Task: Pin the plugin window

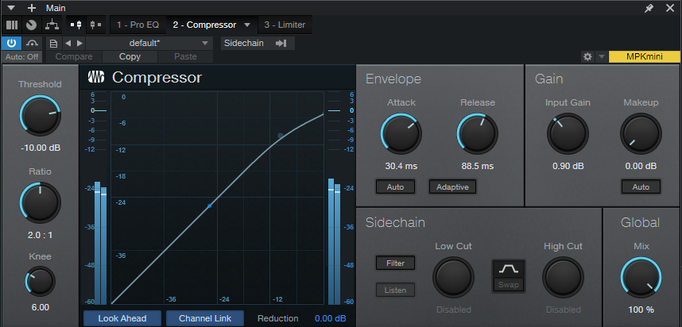Action: click(x=649, y=8)
